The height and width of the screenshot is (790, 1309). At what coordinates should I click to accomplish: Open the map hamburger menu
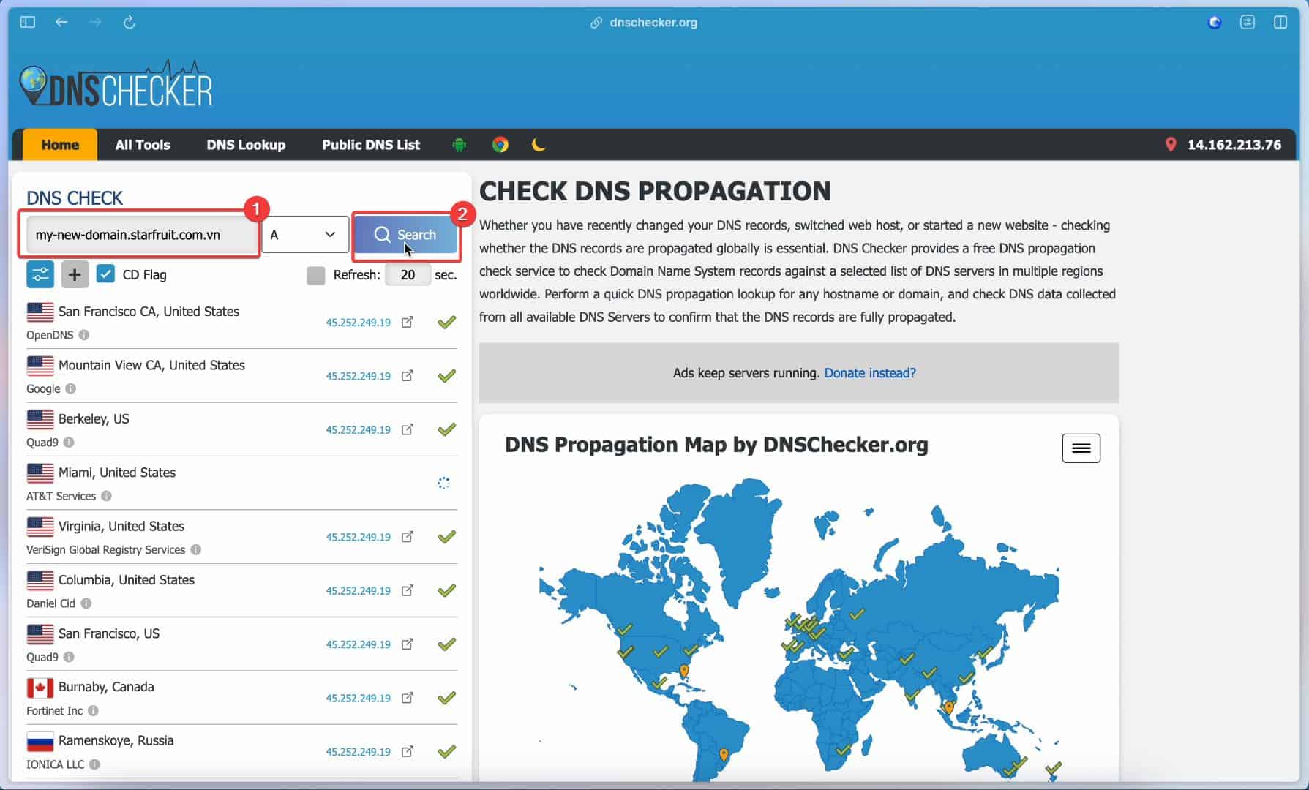[1081, 448]
